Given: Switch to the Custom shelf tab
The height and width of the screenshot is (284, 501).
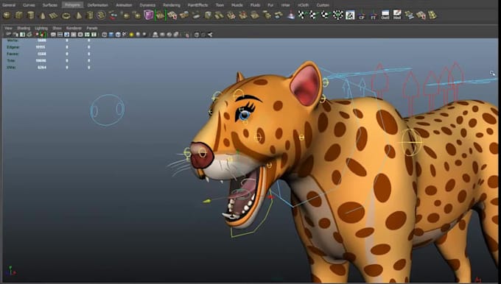Looking at the screenshot, I should (x=323, y=5).
